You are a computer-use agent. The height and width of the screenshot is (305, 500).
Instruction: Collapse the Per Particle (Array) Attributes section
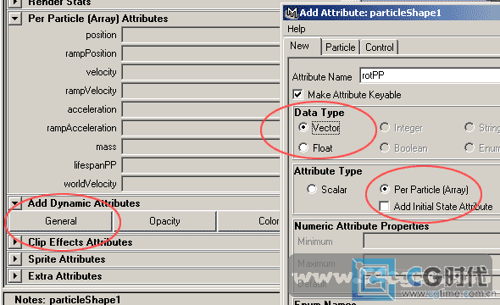(x=15, y=19)
